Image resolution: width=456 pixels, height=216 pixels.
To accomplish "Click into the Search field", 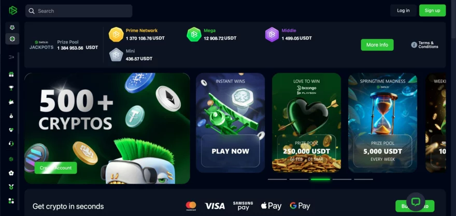I will pyautogui.click(x=79, y=11).
